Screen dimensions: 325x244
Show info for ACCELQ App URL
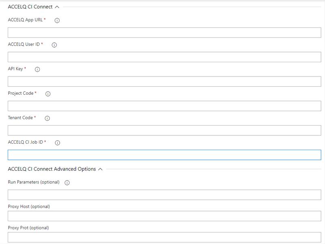57,20
